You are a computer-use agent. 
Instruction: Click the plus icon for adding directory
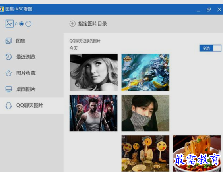pos(72,24)
